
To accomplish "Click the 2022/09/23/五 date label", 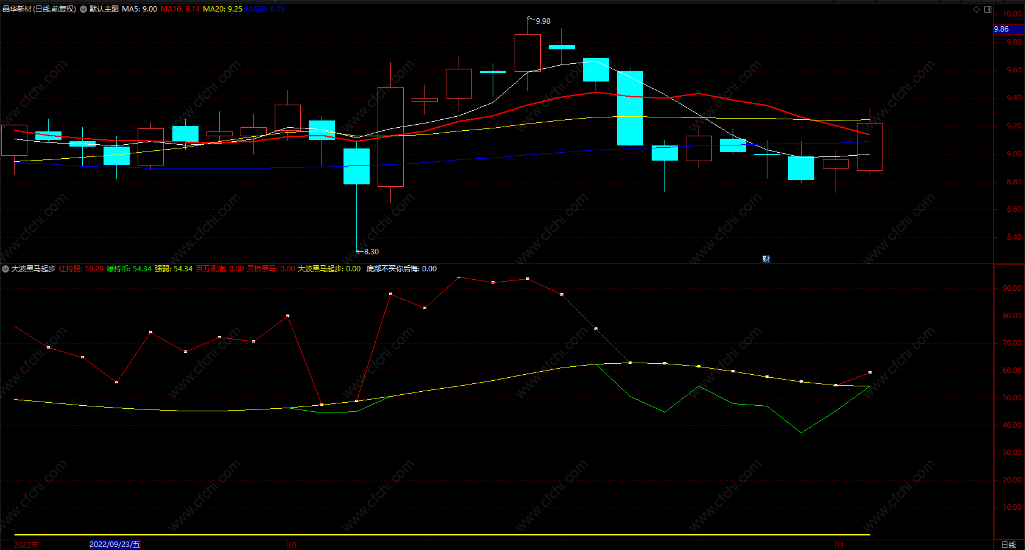I will point(114,545).
